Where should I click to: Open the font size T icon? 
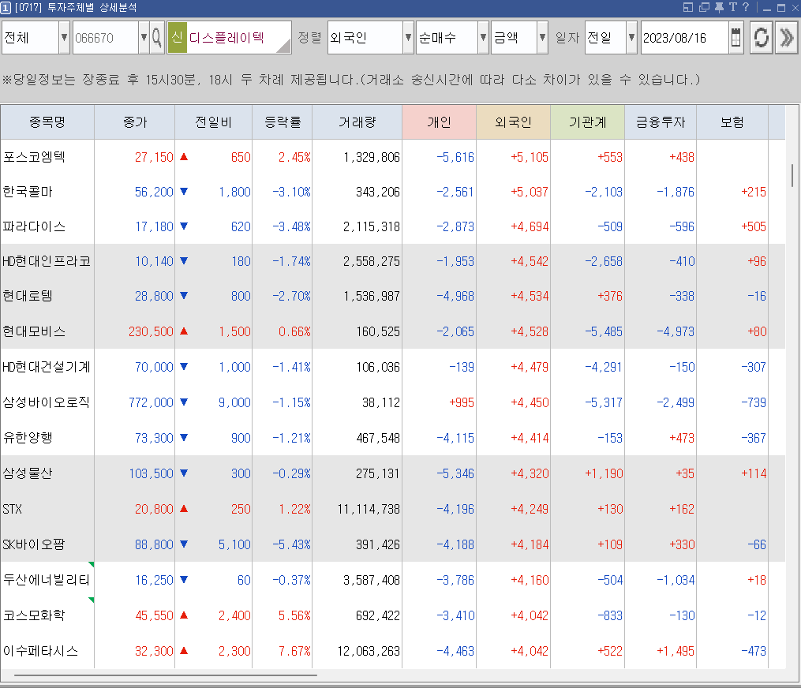coord(732,7)
